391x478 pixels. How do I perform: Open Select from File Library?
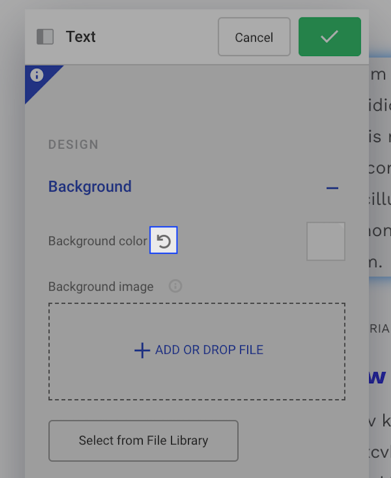143,440
